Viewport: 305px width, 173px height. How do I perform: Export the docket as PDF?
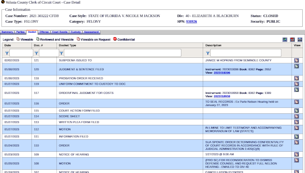tap(293, 40)
